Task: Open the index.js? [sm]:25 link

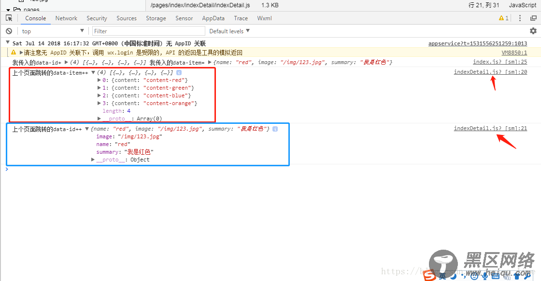Action: click(500, 62)
